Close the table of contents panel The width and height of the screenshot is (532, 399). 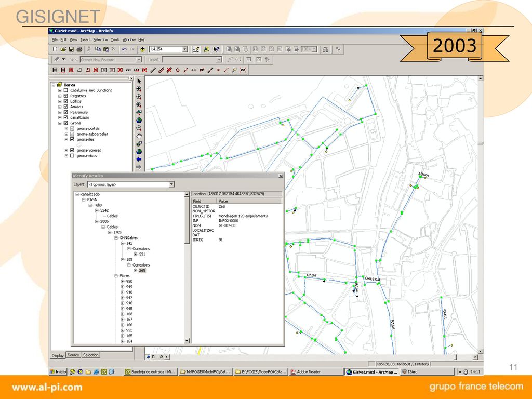[x=131, y=79]
